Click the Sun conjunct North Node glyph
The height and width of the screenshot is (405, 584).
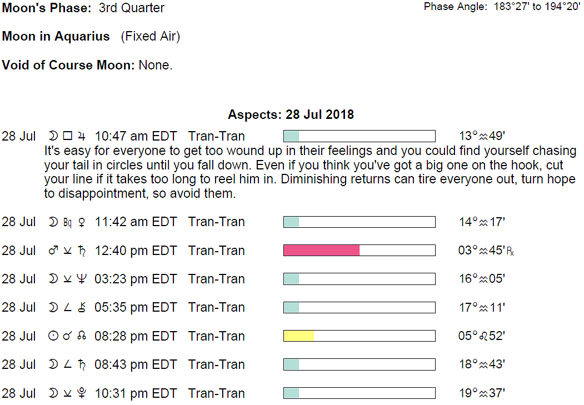68,337
